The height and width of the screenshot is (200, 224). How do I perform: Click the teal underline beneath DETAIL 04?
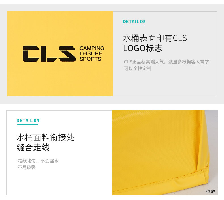pyautogui.click(x=28, y=124)
